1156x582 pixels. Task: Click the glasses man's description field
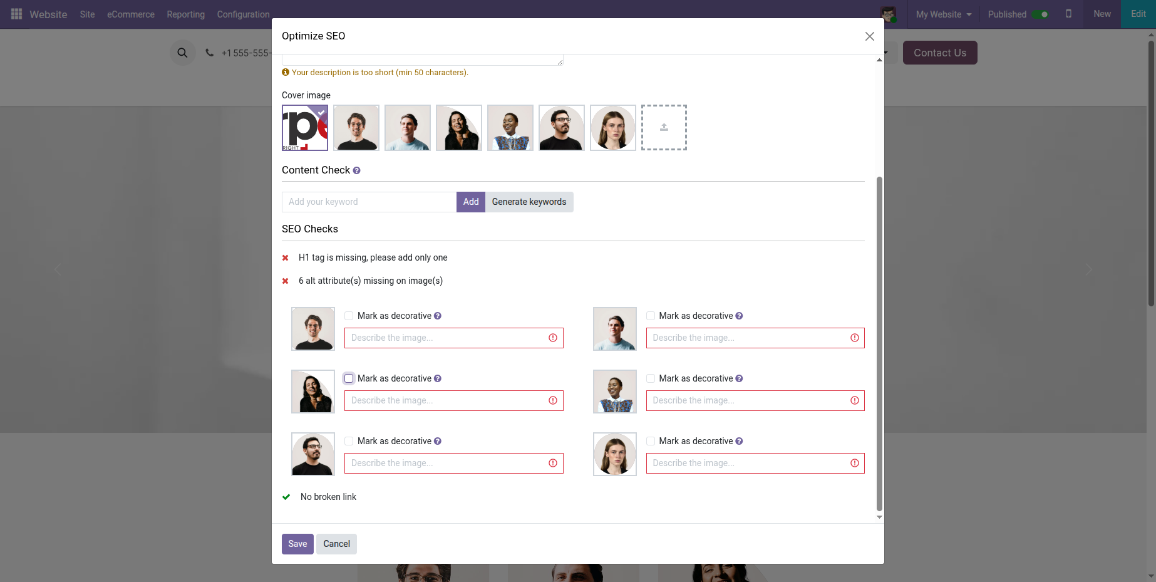[x=454, y=463]
